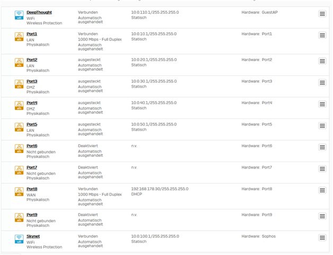Open the Port1 interface link
Image resolution: width=333 pixels, height=255 pixels.
(x=32, y=34)
